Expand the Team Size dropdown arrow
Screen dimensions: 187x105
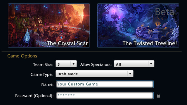(74, 64)
